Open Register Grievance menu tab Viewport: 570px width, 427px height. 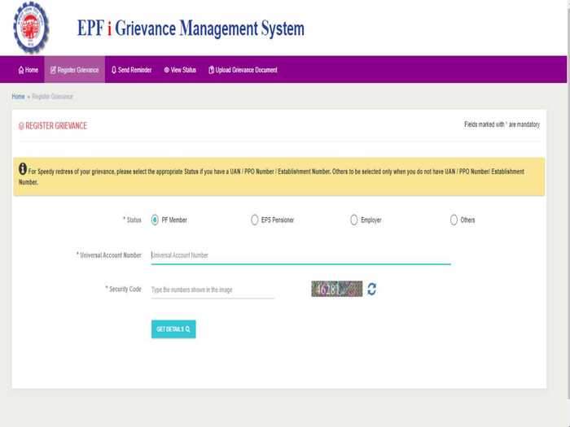pyautogui.click(x=75, y=70)
